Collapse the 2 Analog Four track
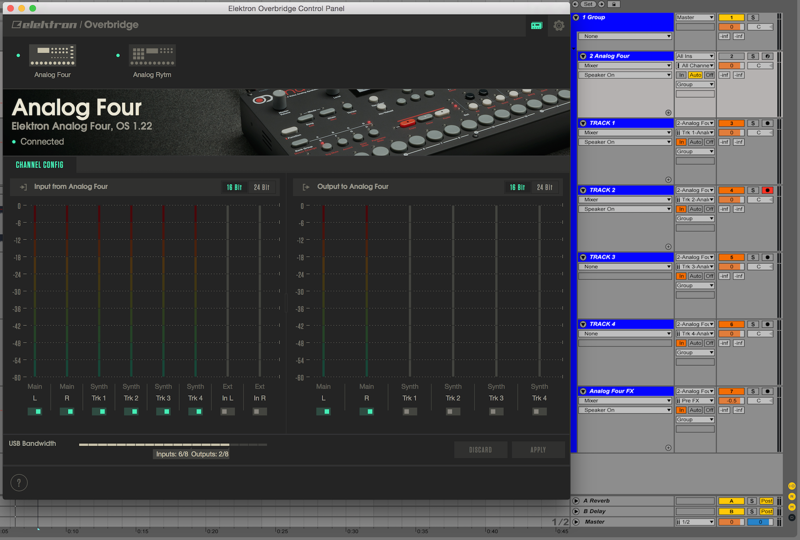This screenshot has height=540, width=800. click(x=583, y=56)
